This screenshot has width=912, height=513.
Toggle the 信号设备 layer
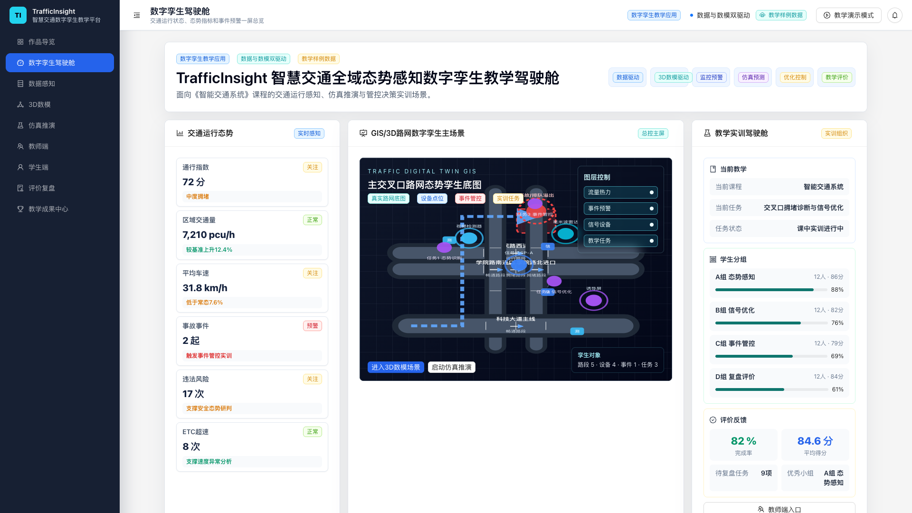(x=620, y=225)
